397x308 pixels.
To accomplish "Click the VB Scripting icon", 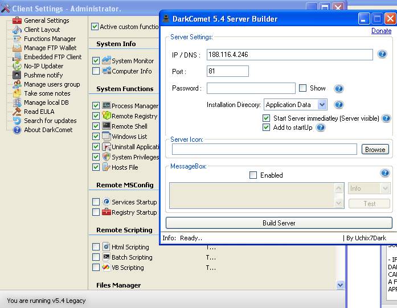I will (x=107, y=267).
